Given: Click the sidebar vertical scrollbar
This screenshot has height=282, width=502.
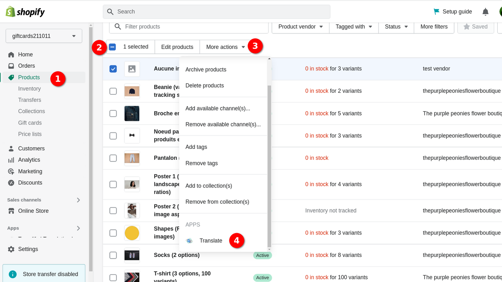Looking at the screenshot, I should tap(91, 149).
